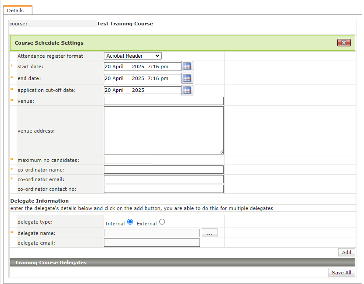Open the end date calendar picker
This screenshot has width=364, height=284.
click(x=187, y=78)
